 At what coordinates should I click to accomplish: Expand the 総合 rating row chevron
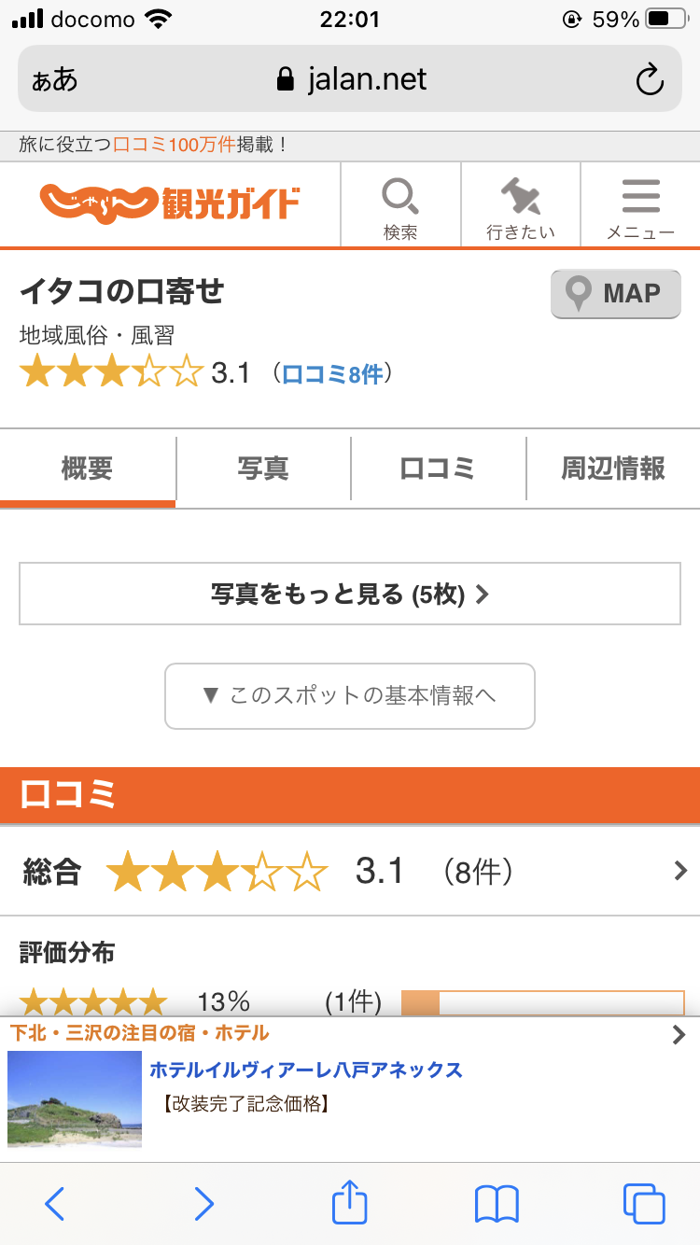(679, 872)
